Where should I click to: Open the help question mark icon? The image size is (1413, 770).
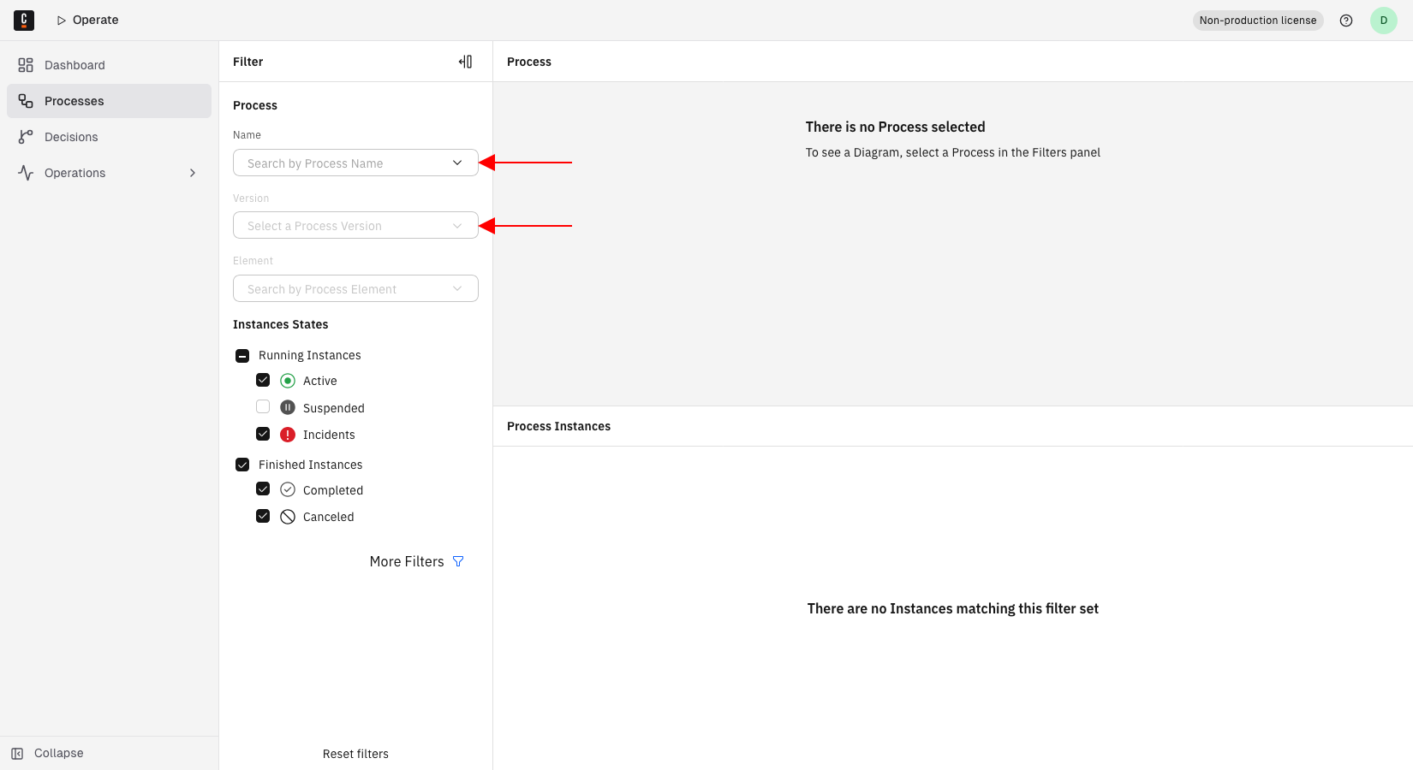click(x=1346, y=21)
